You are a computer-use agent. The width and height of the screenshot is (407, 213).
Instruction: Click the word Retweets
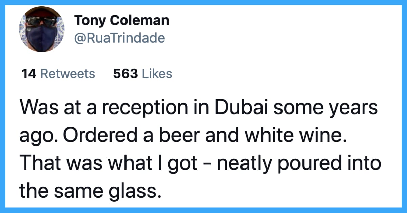click(x=67, y=74)
